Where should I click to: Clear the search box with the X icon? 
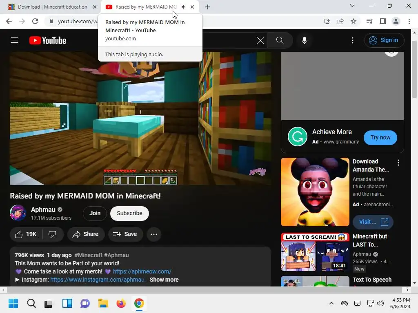coord(260,40)
